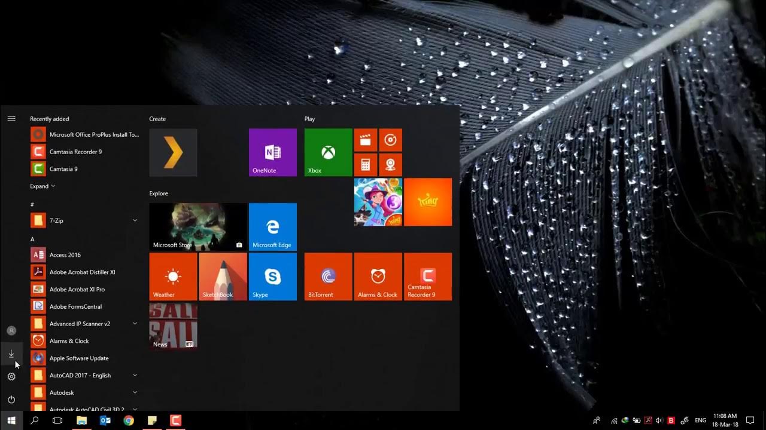Open Adobe Acrobat XI Pro
766x430 pixels.
(x=85, y=289)
